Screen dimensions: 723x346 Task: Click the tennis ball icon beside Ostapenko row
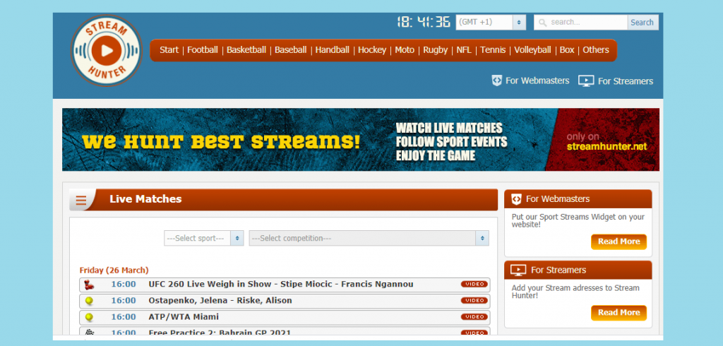point(89,301)
